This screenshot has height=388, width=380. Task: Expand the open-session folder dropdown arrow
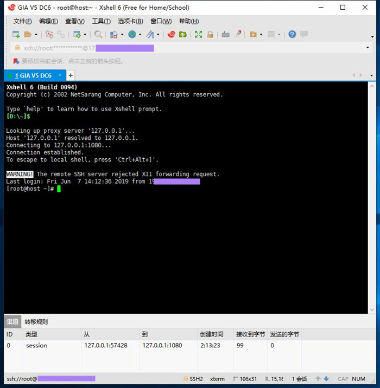36,34
